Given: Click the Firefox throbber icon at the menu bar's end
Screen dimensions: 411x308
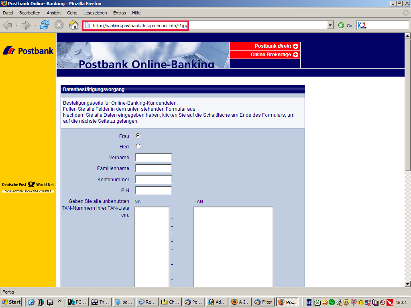Looking at the screenshot, I should point(405,13).
